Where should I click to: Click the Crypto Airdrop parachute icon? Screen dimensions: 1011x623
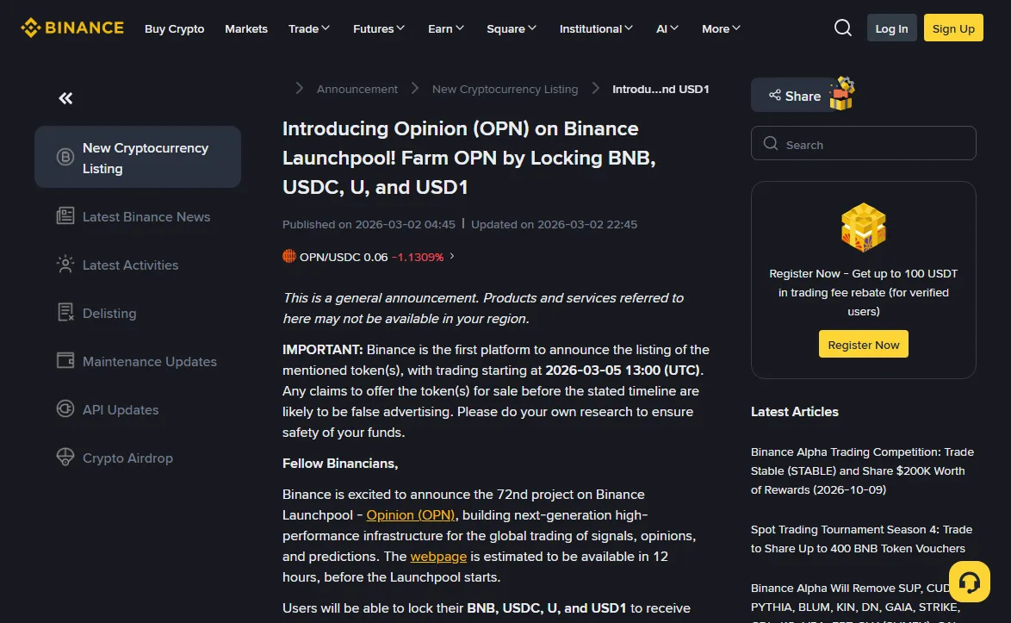(65, 458)
